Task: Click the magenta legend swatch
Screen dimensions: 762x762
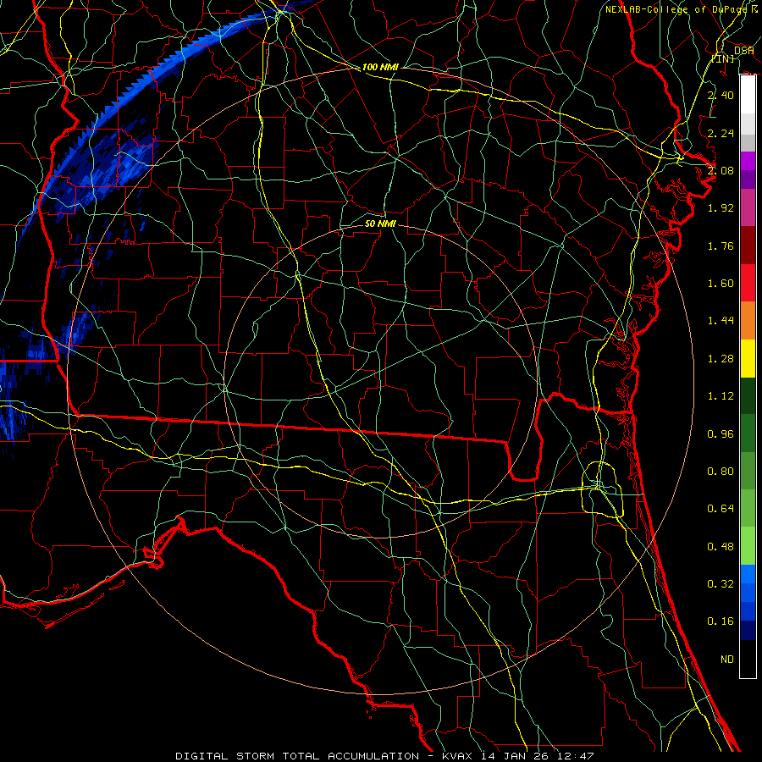Action: pos(748,161)
